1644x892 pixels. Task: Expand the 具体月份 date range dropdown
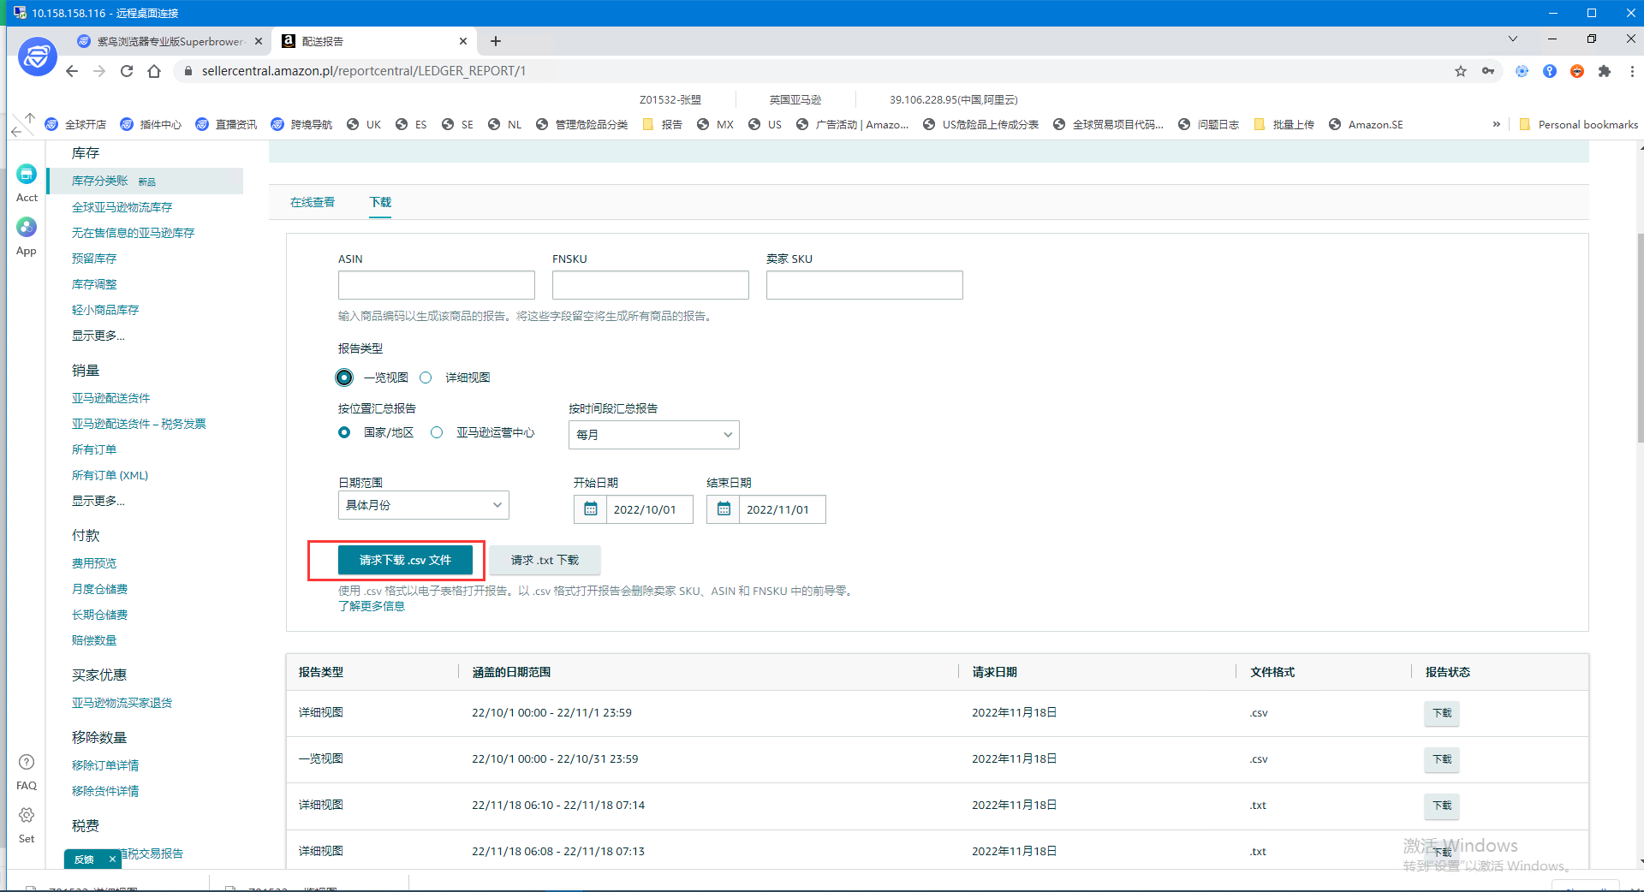click(x=424, y=505)
